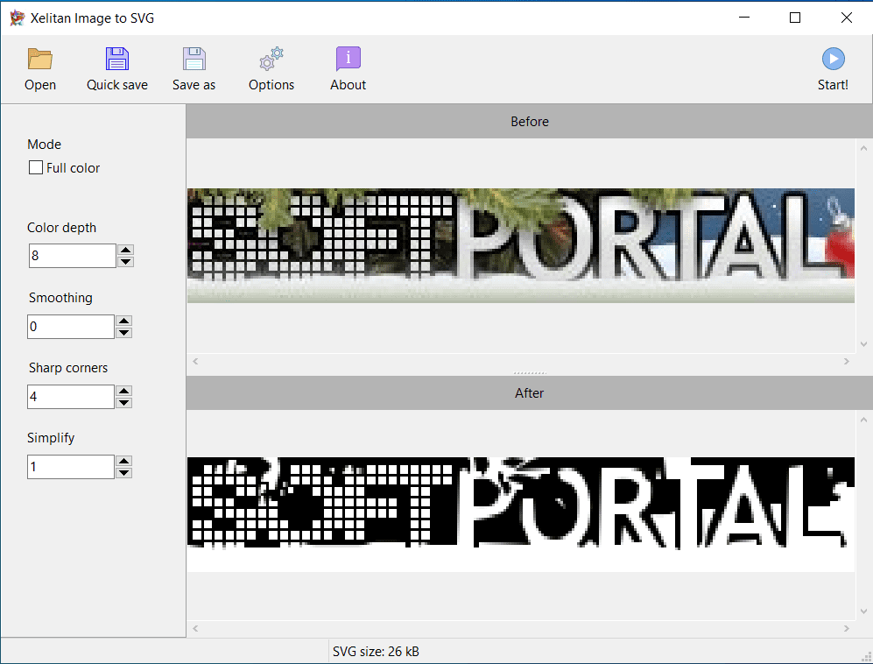Show the About info icon

point(348,59)
